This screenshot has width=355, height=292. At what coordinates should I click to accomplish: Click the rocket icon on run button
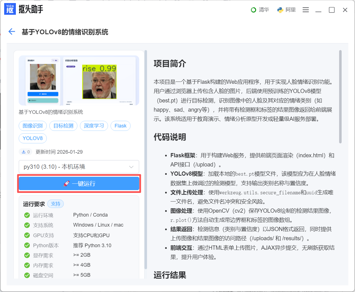click(x=66, y=183)
